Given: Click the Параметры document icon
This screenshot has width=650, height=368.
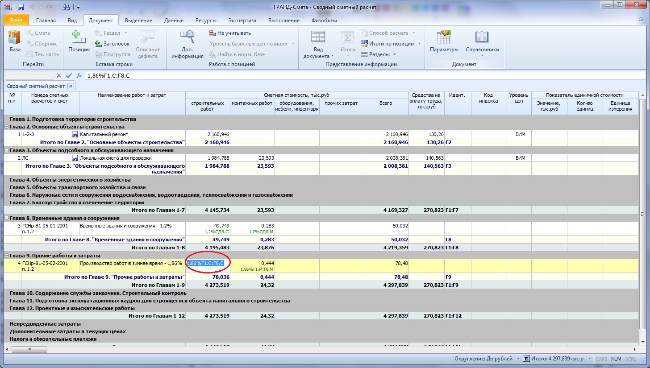Looking at the screenshot, I should point(444,41).
